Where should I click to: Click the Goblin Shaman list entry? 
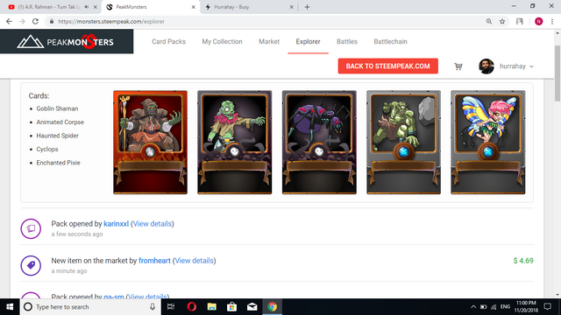tap(57, 108)
